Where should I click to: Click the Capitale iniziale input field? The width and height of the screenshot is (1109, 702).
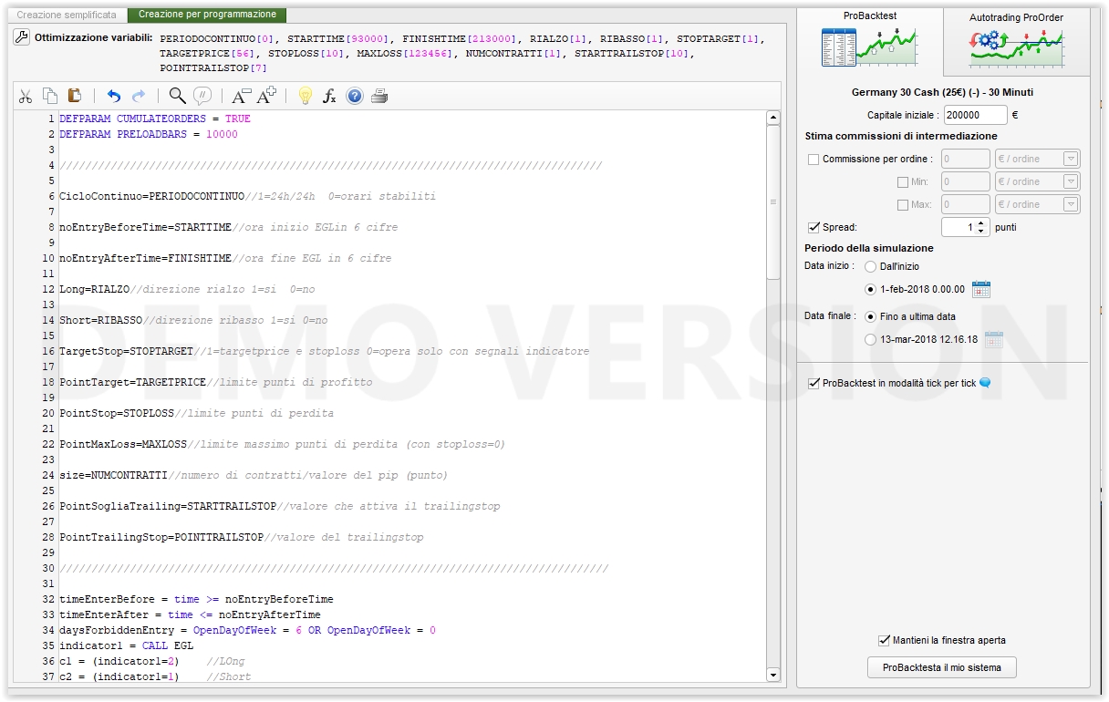pos(976,115)
